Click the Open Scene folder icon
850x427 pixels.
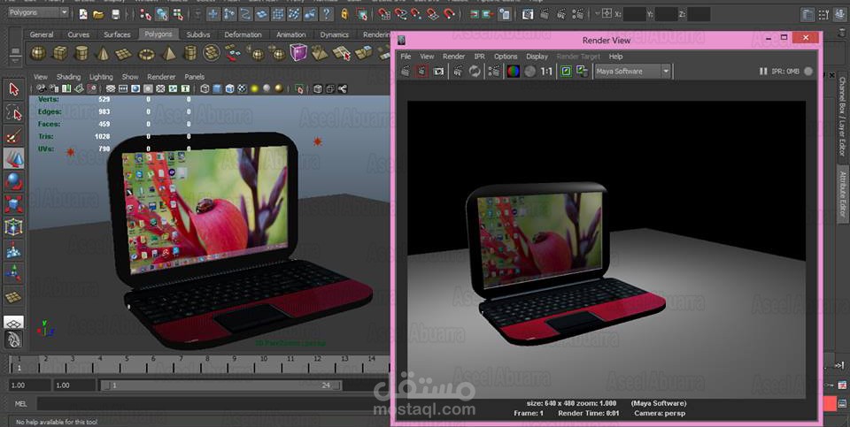[98, 14]
